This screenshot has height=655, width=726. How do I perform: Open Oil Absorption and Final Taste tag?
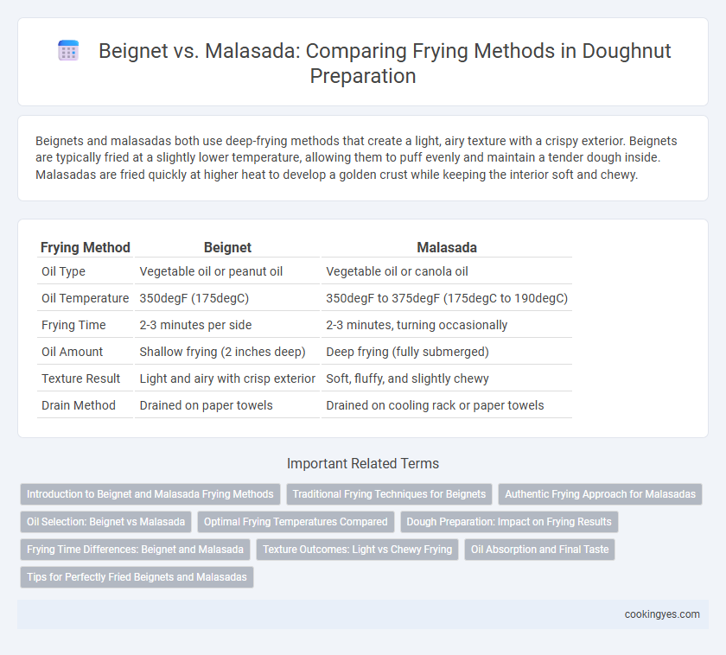click(539, 550)
